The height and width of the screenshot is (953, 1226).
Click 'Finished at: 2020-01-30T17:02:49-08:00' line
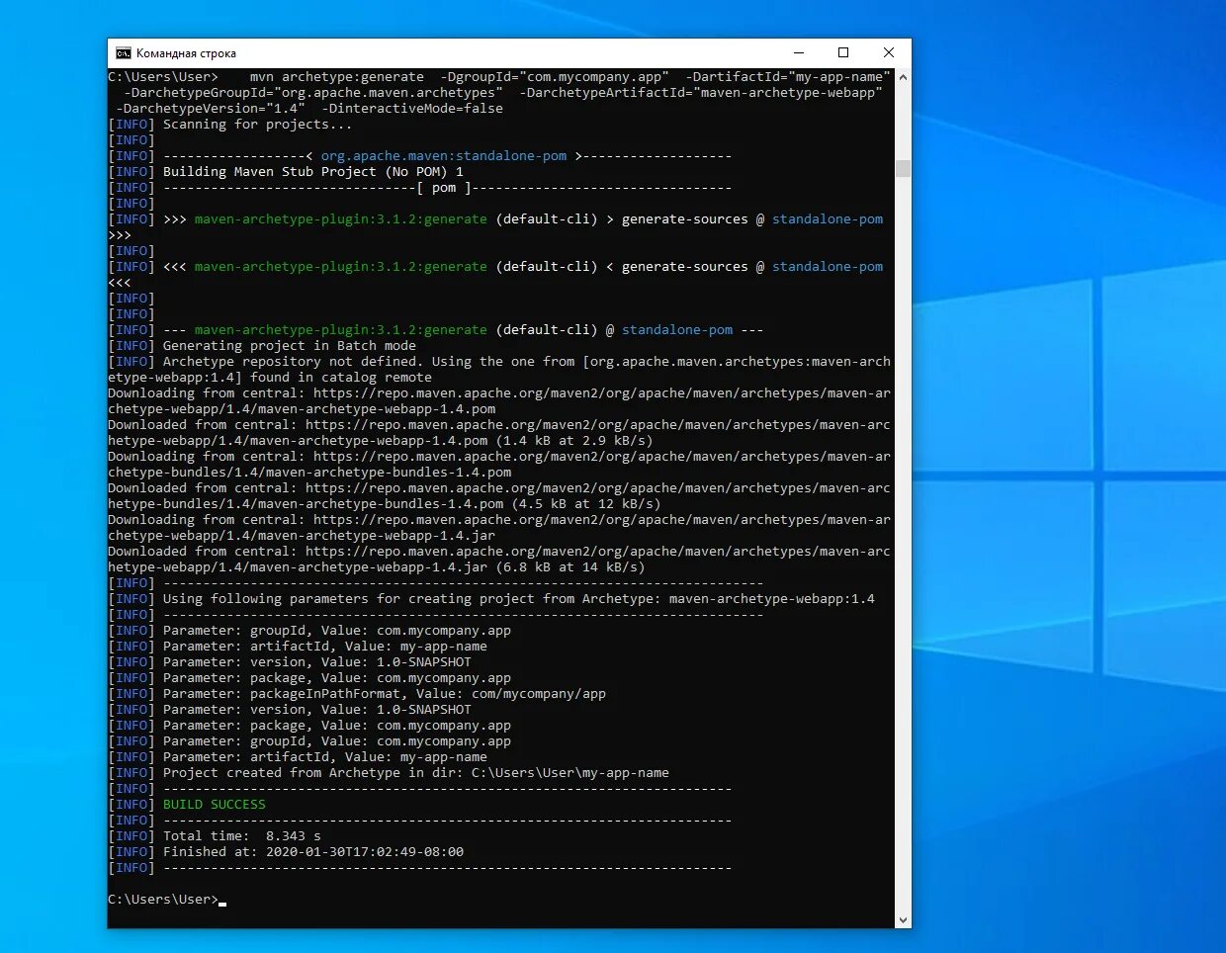(x=313, y=852)
